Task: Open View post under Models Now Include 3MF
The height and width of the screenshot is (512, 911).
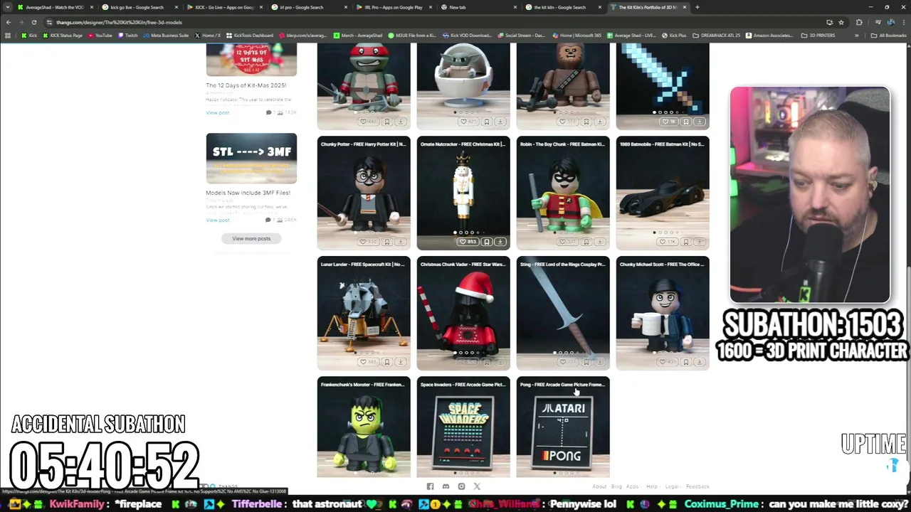Action: [x=218, y=220]
